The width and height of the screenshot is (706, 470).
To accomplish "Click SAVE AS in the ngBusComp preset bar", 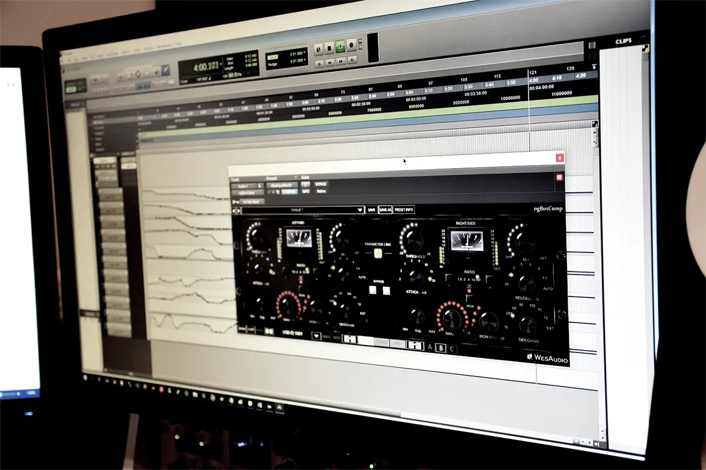I will point(385,209).
